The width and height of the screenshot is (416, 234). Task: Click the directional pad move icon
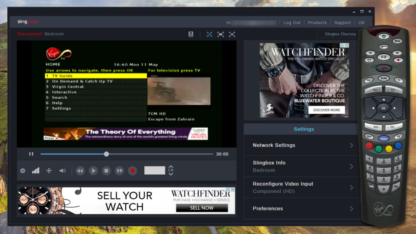click(49, 171)
